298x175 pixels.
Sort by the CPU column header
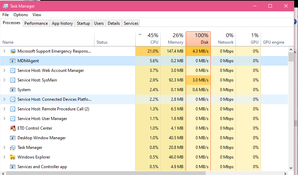[x=148, y=39]
